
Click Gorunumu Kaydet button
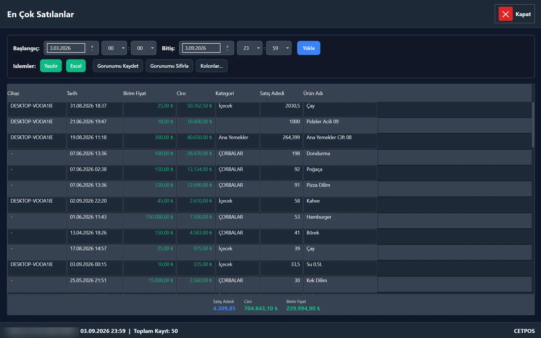click(x=118, y=66)
